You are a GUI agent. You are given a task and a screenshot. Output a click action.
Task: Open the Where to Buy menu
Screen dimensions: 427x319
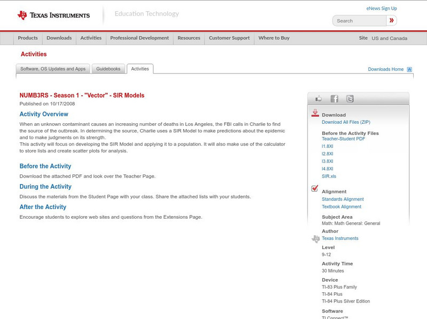click(274, 38)
